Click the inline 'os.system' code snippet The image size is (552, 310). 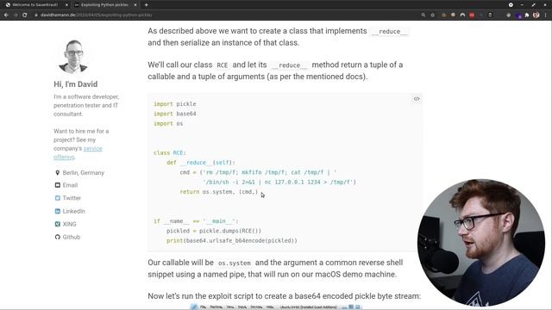point(235,263)
